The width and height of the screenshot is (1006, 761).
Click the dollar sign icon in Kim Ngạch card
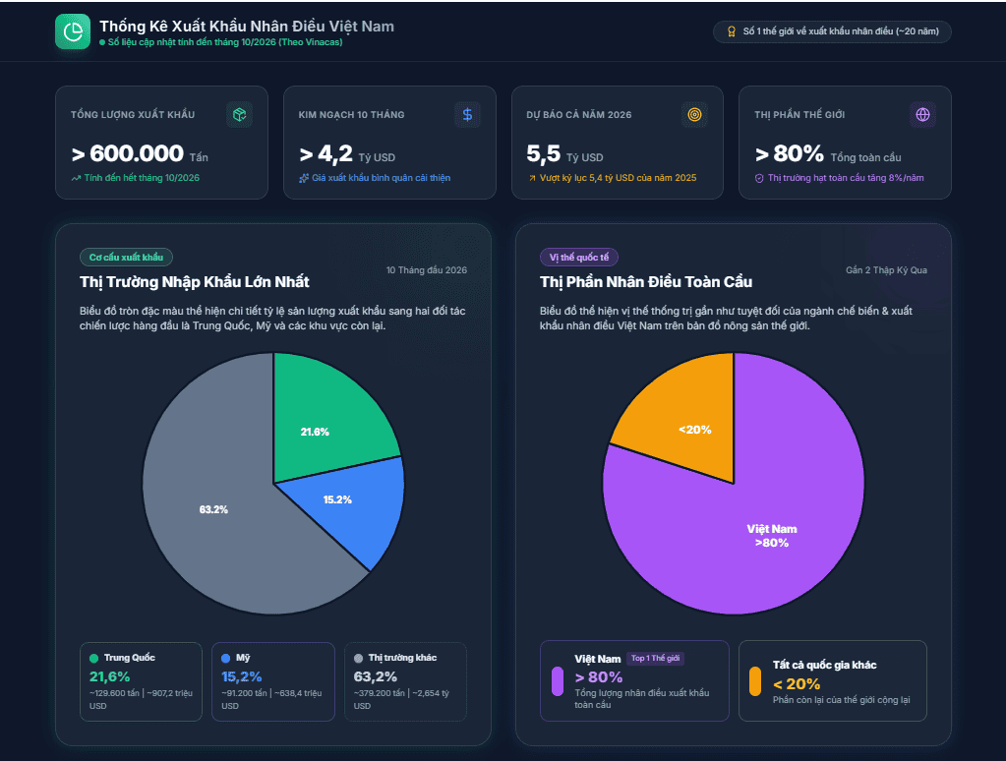click(467, 115)
